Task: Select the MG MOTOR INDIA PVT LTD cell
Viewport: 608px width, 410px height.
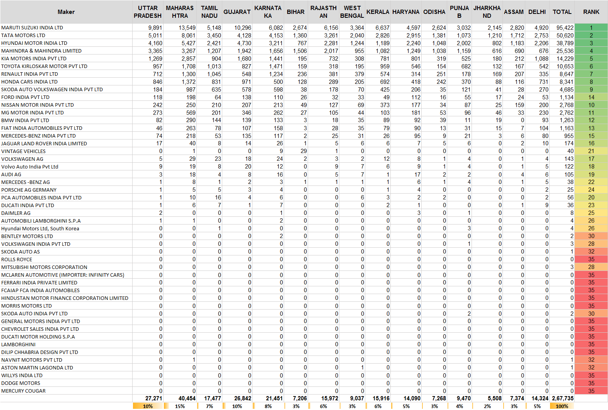Action: click(66, 112)
